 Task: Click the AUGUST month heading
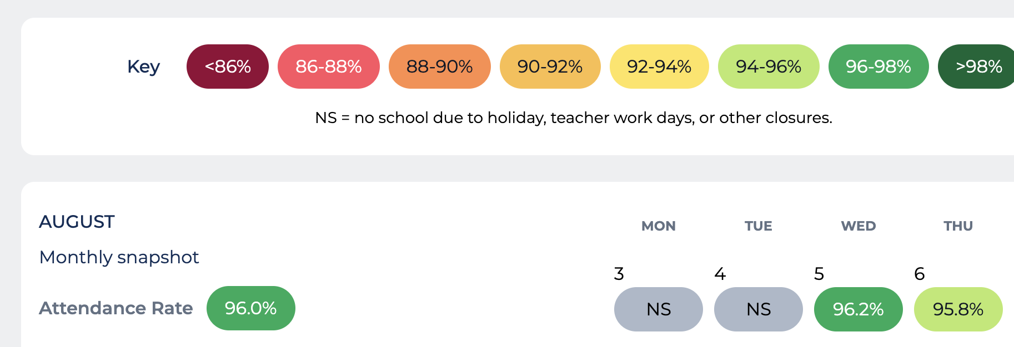pyautogui.click(x=77, y=222)
